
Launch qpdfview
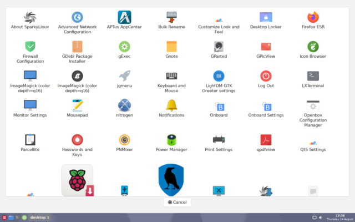coord(266,140)
